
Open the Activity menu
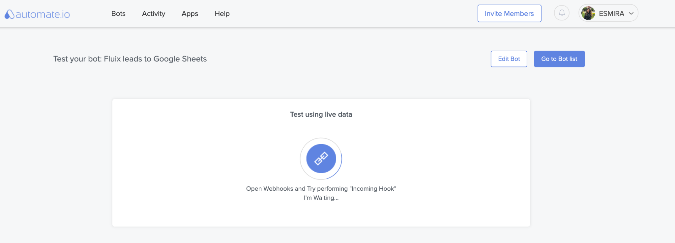click(x=154, y=13)
